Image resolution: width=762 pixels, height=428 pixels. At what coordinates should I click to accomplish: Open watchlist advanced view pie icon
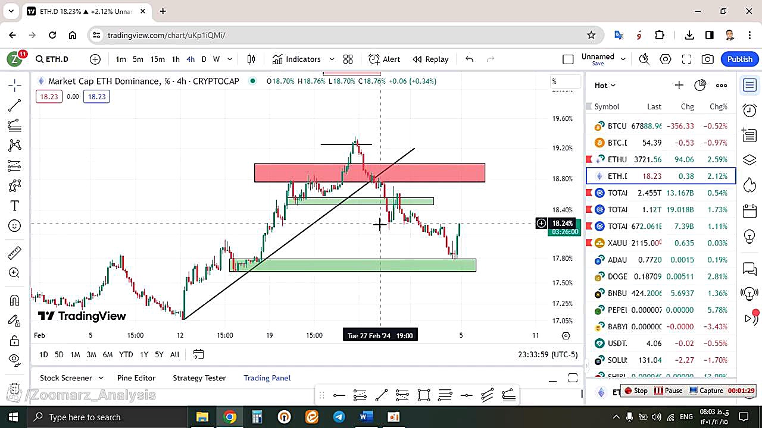click(700, 85)
